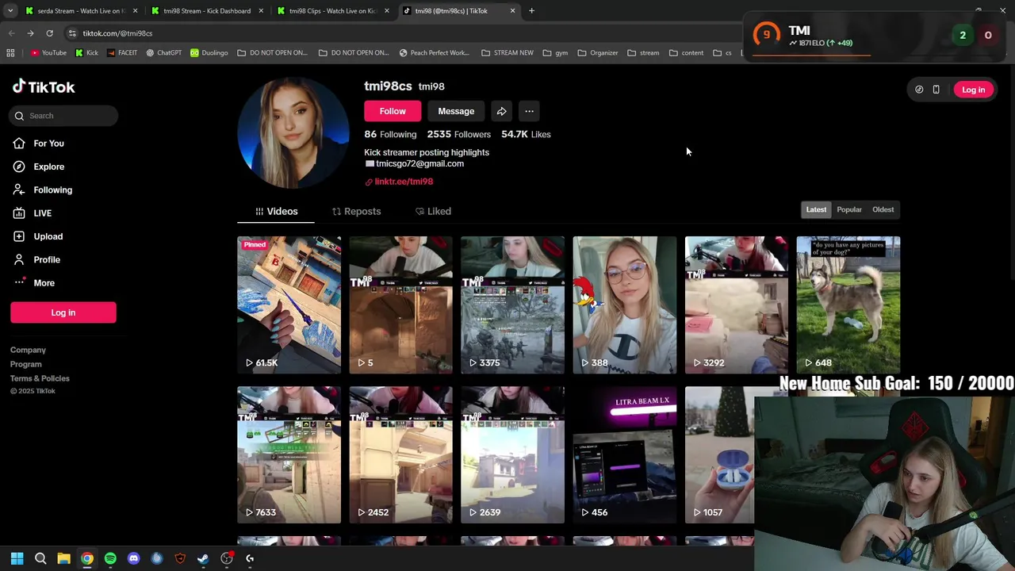
Task: Switch to the Liked tab
Action: point(433,212)
